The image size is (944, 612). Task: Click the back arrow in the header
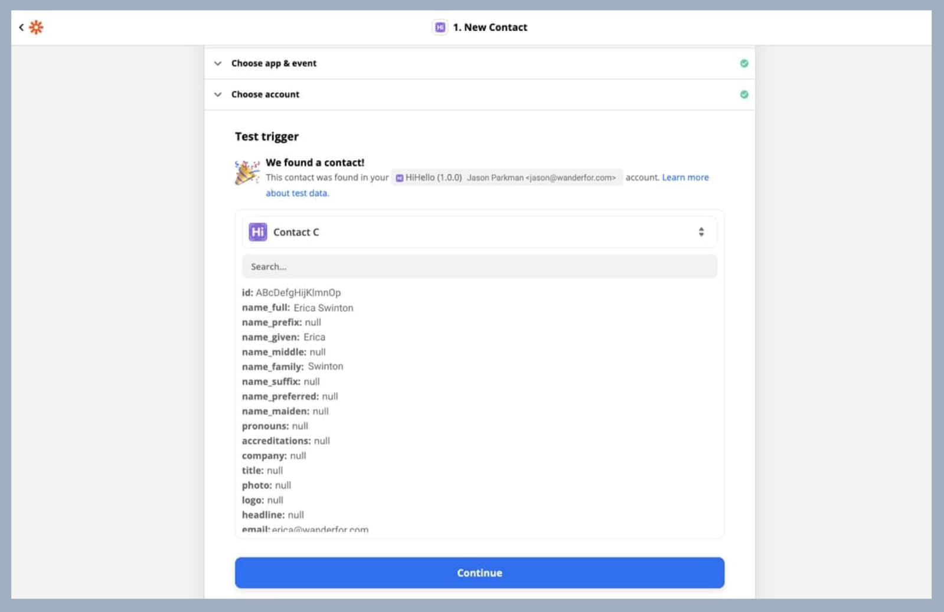[21, 27]
